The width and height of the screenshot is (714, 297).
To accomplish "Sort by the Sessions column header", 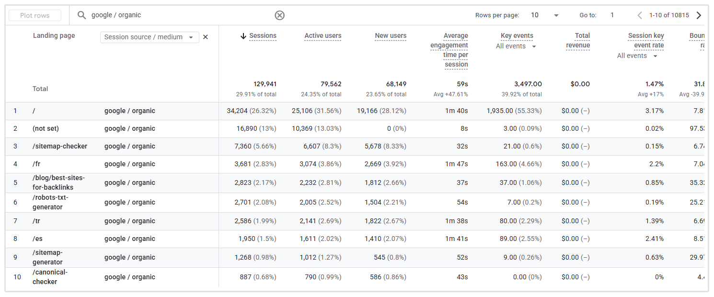I will tap(263, 36).
